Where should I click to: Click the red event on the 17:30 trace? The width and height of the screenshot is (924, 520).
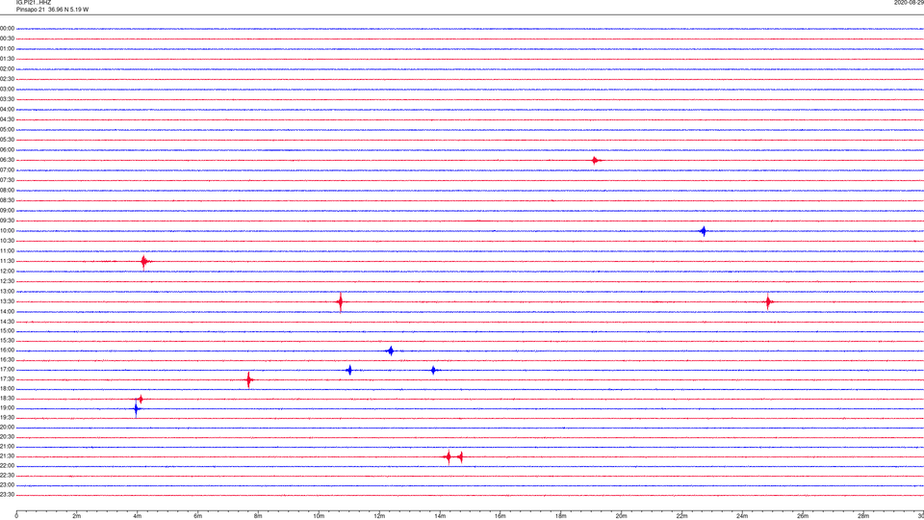coord(248,379)
